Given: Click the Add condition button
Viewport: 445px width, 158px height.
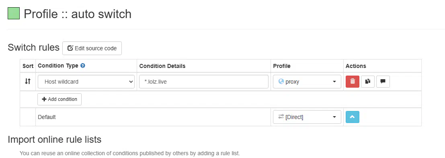Looking at the screenshot, I should point(59,99).
